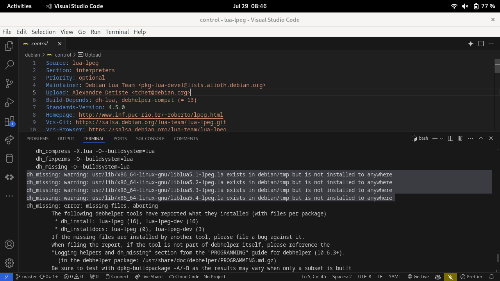The image size is (500, 281).
Task: Change encoding via UTF-8
Action: [364, 277]
